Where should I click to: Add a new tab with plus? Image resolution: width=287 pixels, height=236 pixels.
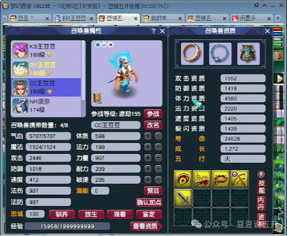tap(278, 18)
